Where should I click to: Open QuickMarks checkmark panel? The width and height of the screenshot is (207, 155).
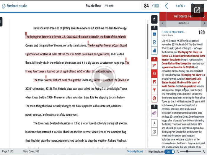[154, 34]
